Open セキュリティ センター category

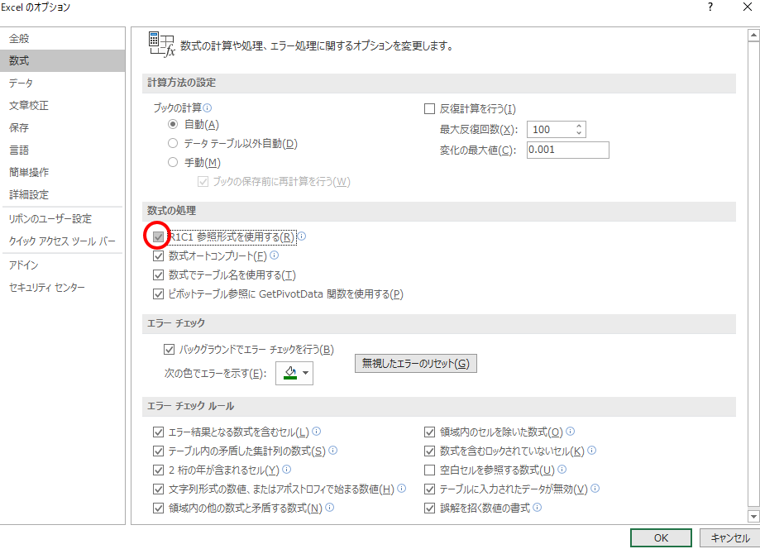point(63,288)
